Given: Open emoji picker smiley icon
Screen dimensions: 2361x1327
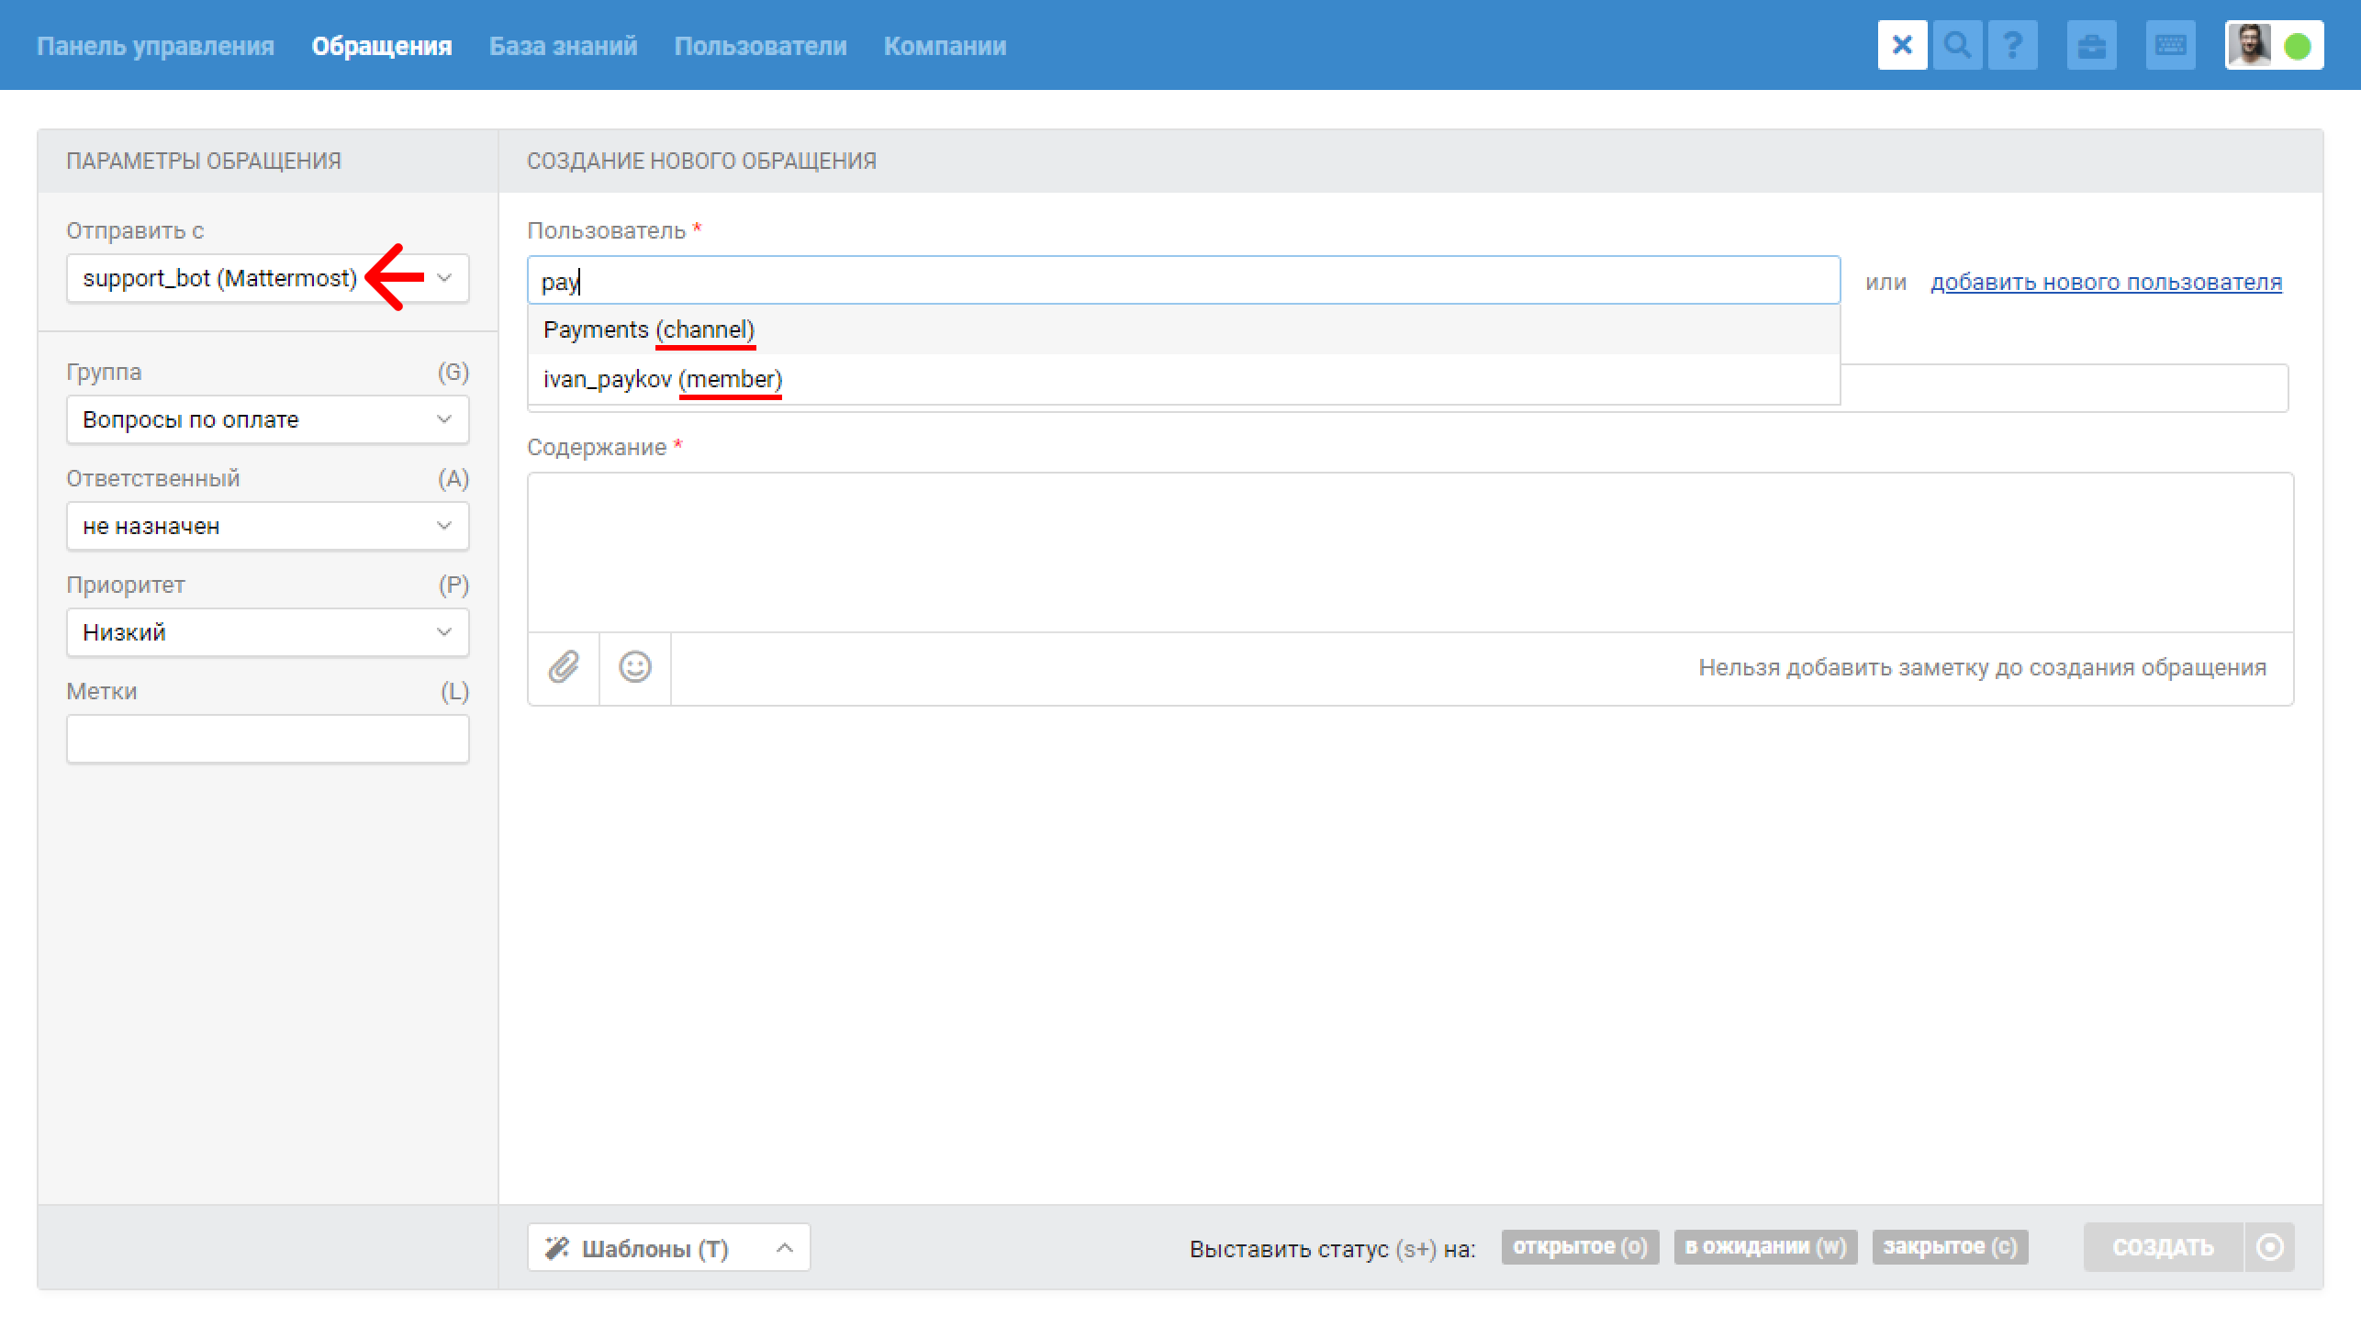Looking at the screenshot, I should click(634, 667).
